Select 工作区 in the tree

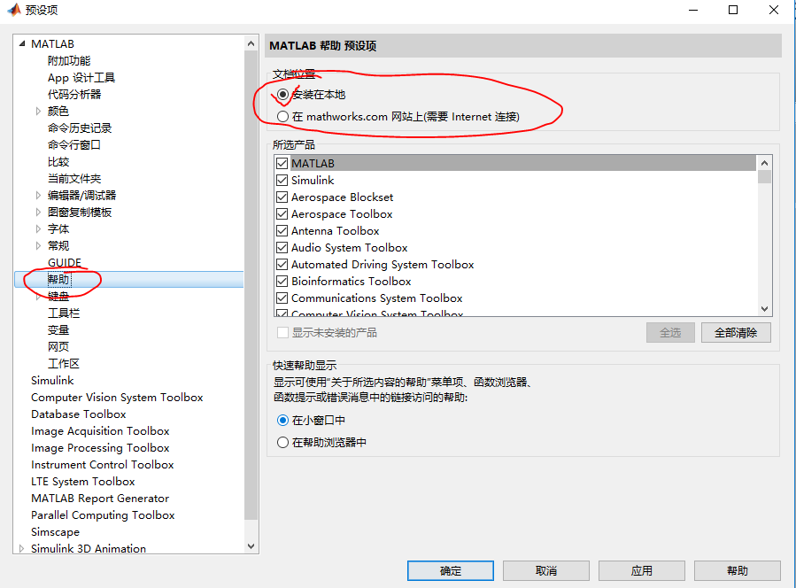[x=64, y=364]
